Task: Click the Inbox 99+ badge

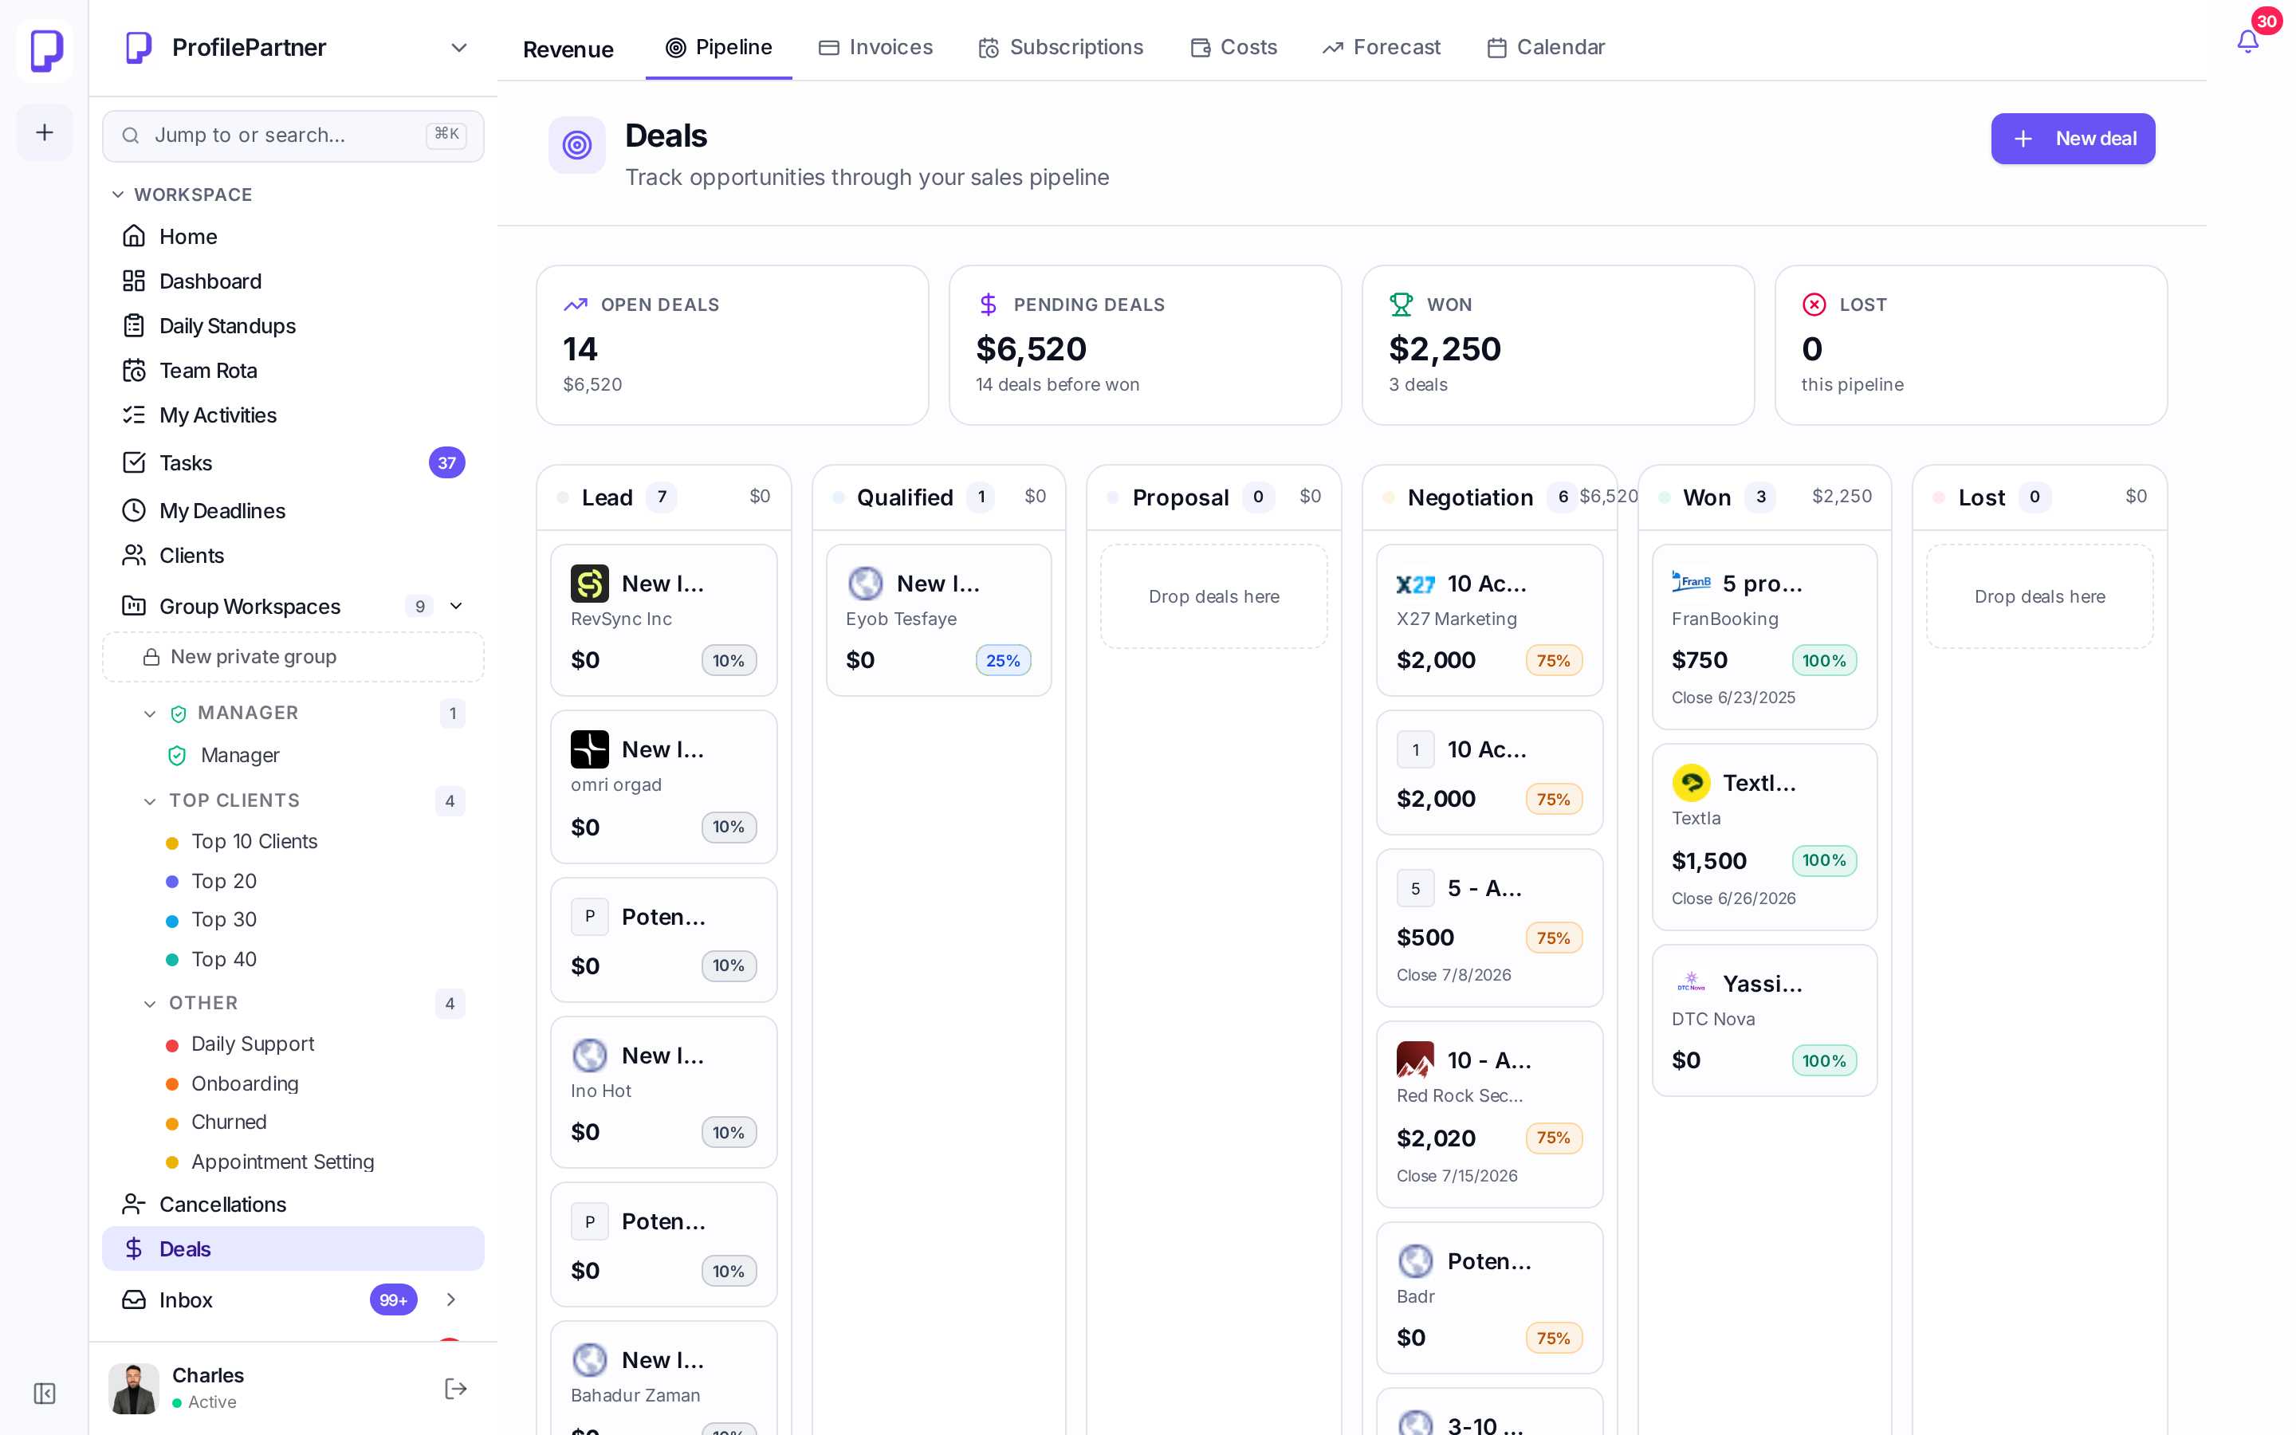Action: point(393,1299)
